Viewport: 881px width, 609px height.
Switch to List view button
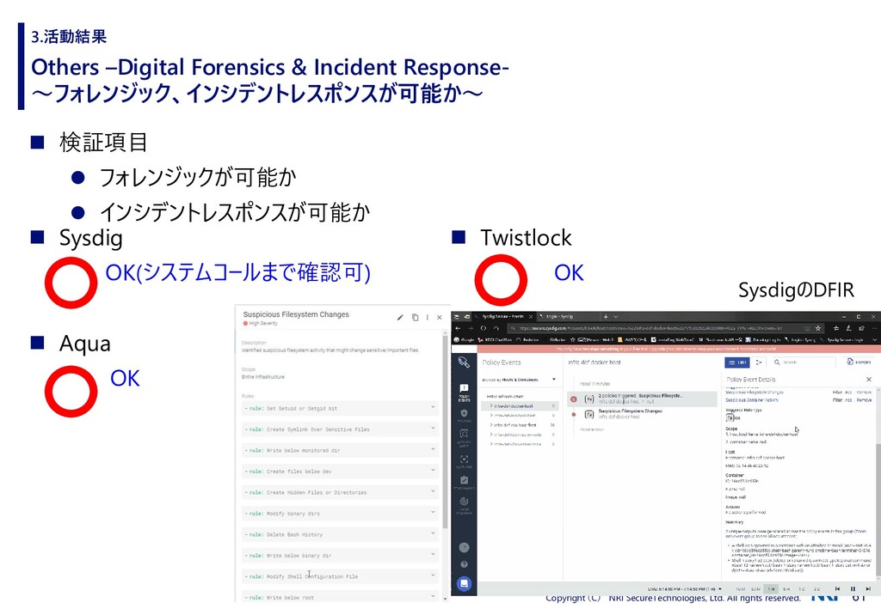(x=737, y=362)
